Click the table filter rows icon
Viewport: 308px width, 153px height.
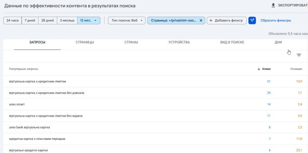click(299, 56)
